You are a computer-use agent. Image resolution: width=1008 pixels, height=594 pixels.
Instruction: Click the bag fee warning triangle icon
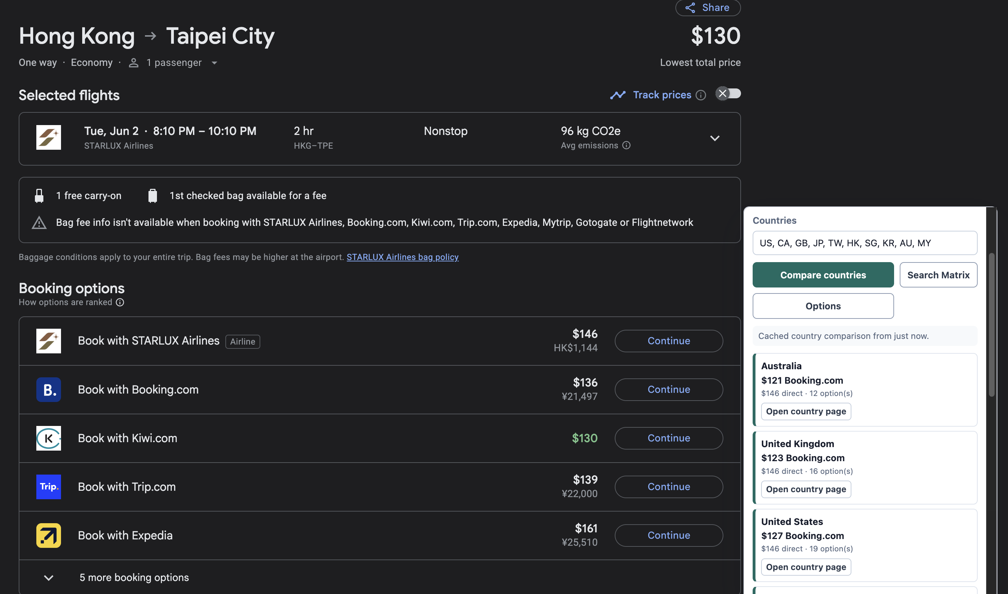pyautogui.click(x=39, y=223)
